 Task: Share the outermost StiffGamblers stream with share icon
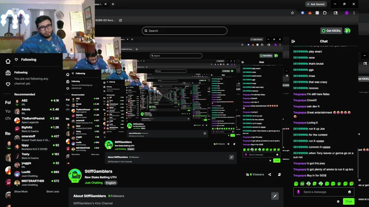pos(270,175)
